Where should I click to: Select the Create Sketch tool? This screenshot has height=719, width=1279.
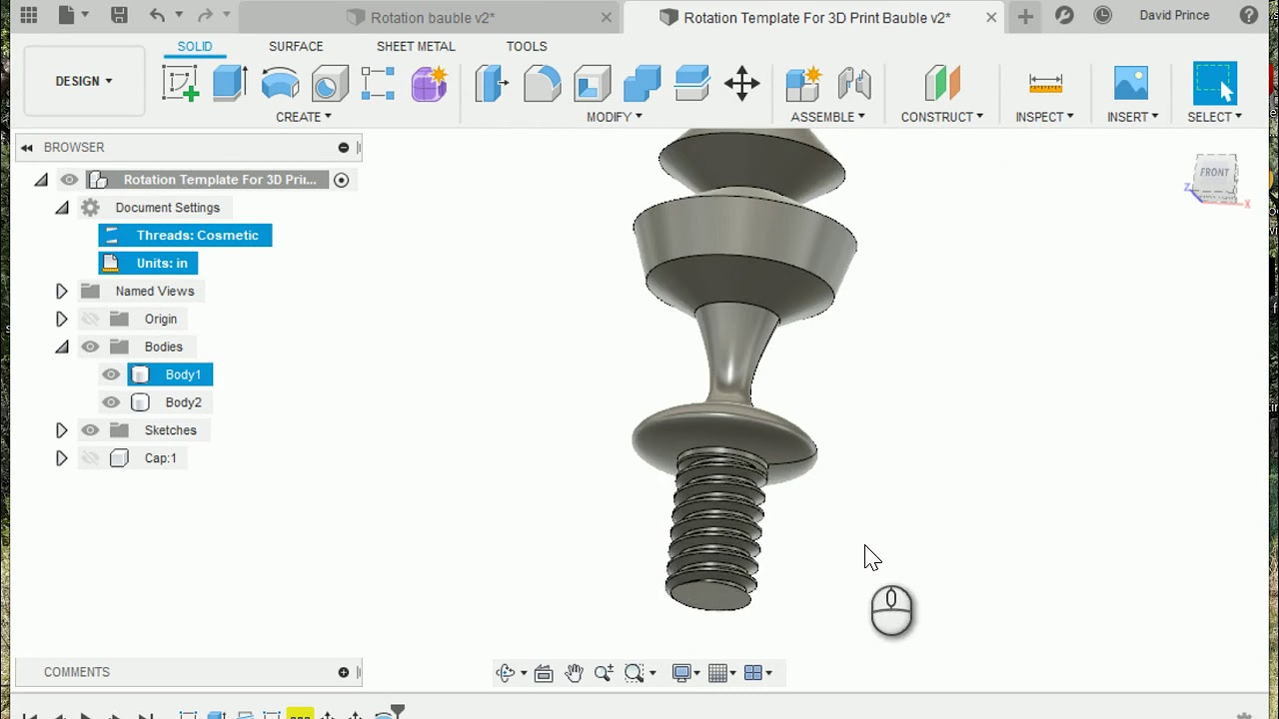(180, 83)
